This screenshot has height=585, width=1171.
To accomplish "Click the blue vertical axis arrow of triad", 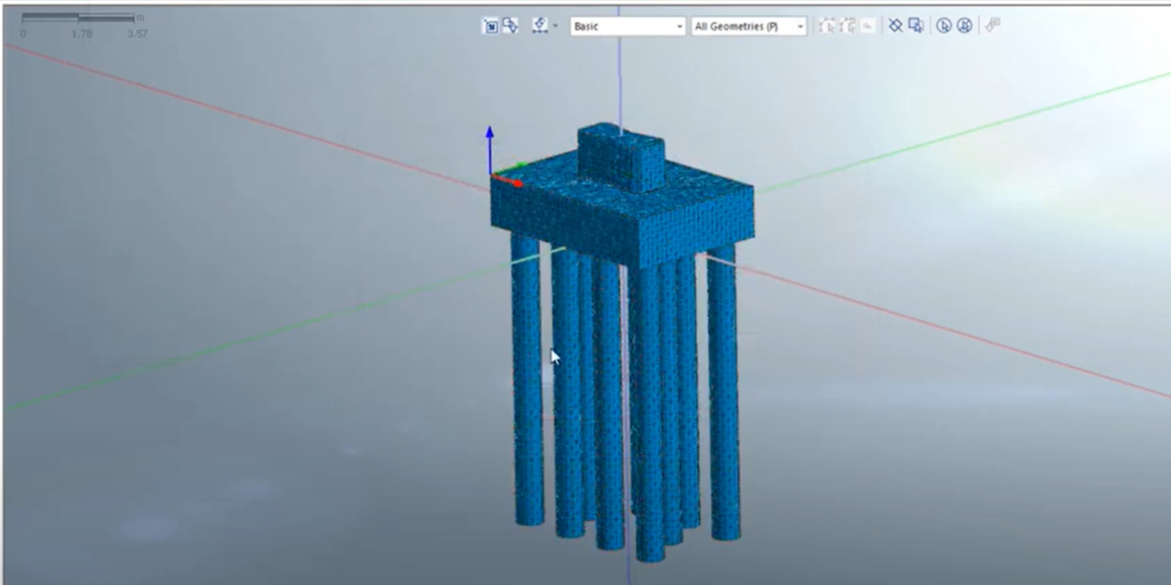I will point(490,149).
